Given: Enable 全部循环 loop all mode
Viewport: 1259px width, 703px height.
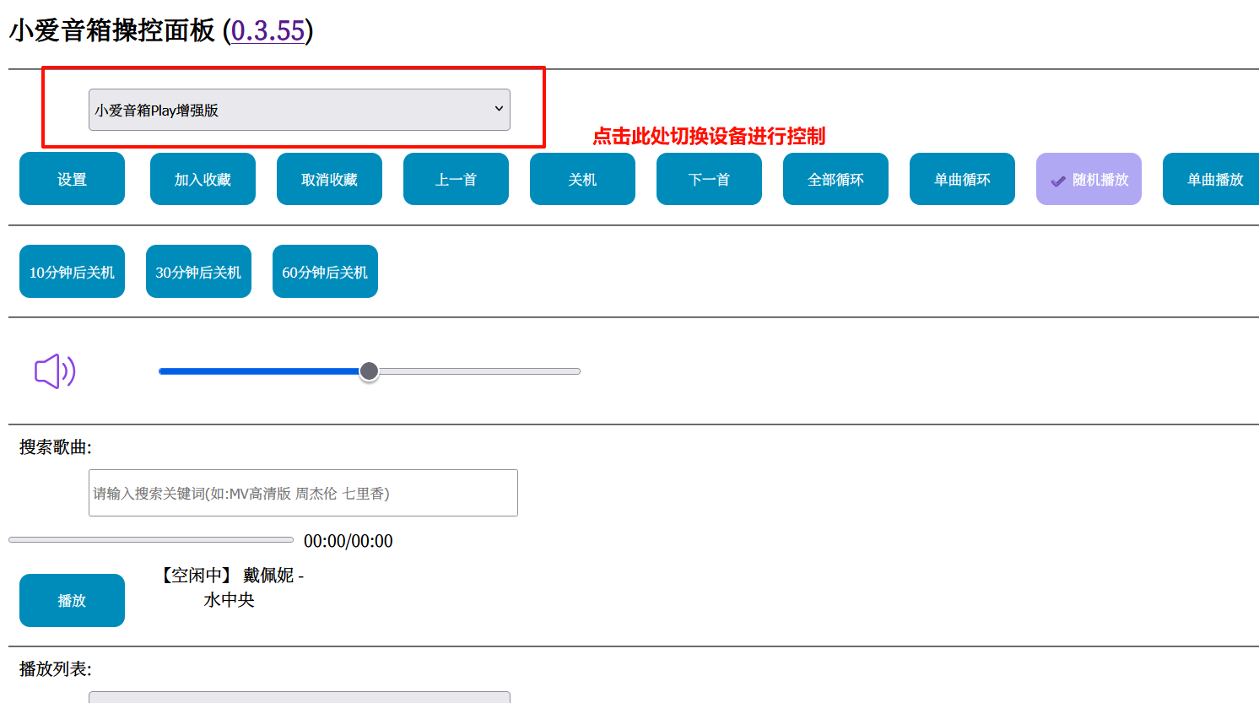Looking at the screenshot, I should tap(835, 179).
